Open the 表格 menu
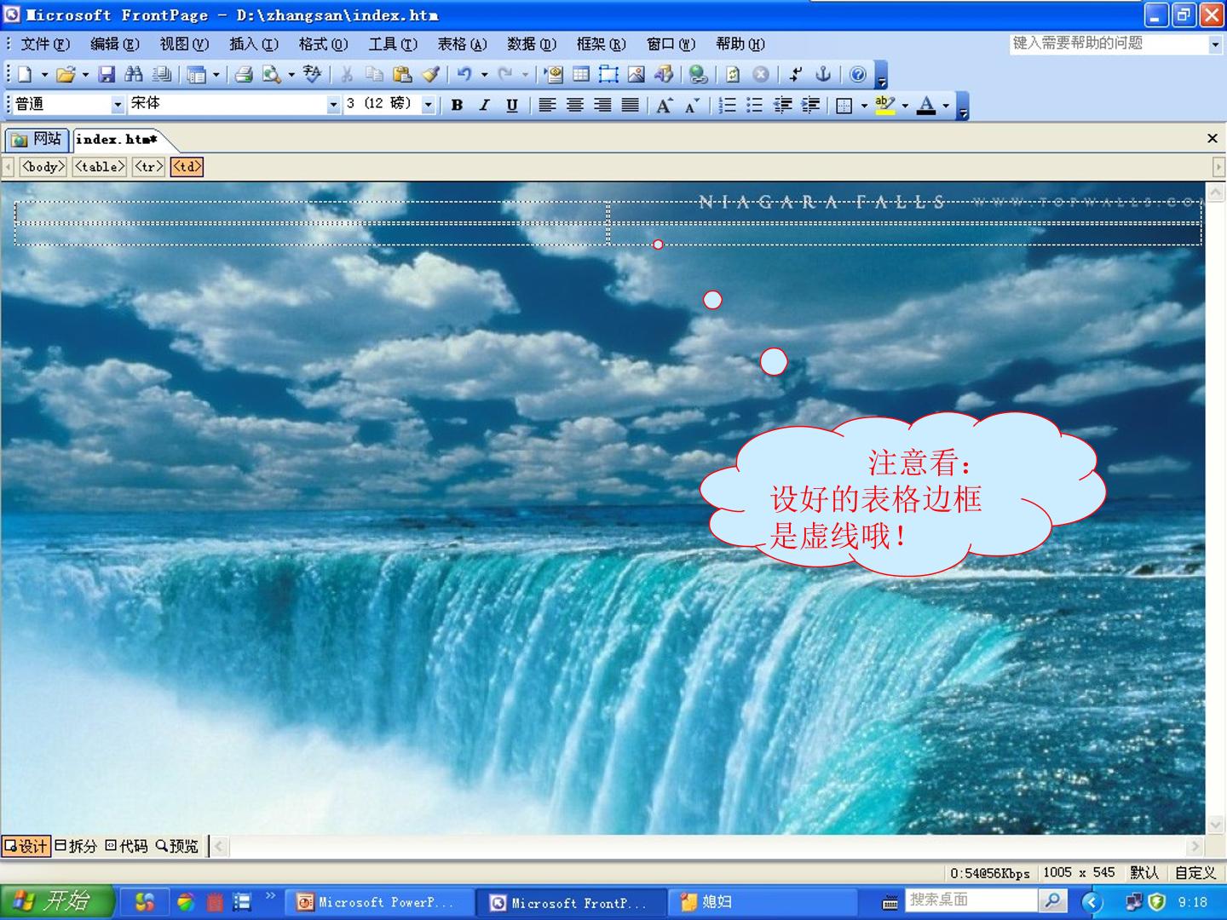The width and height of the screenshot is (1227, 920). click(462, 44)
